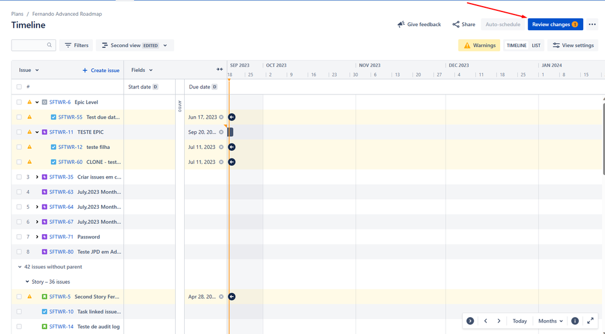
Task: Collapse the SFTWR-11 TESTE EPIC row
Action: (x=37, y=132)
